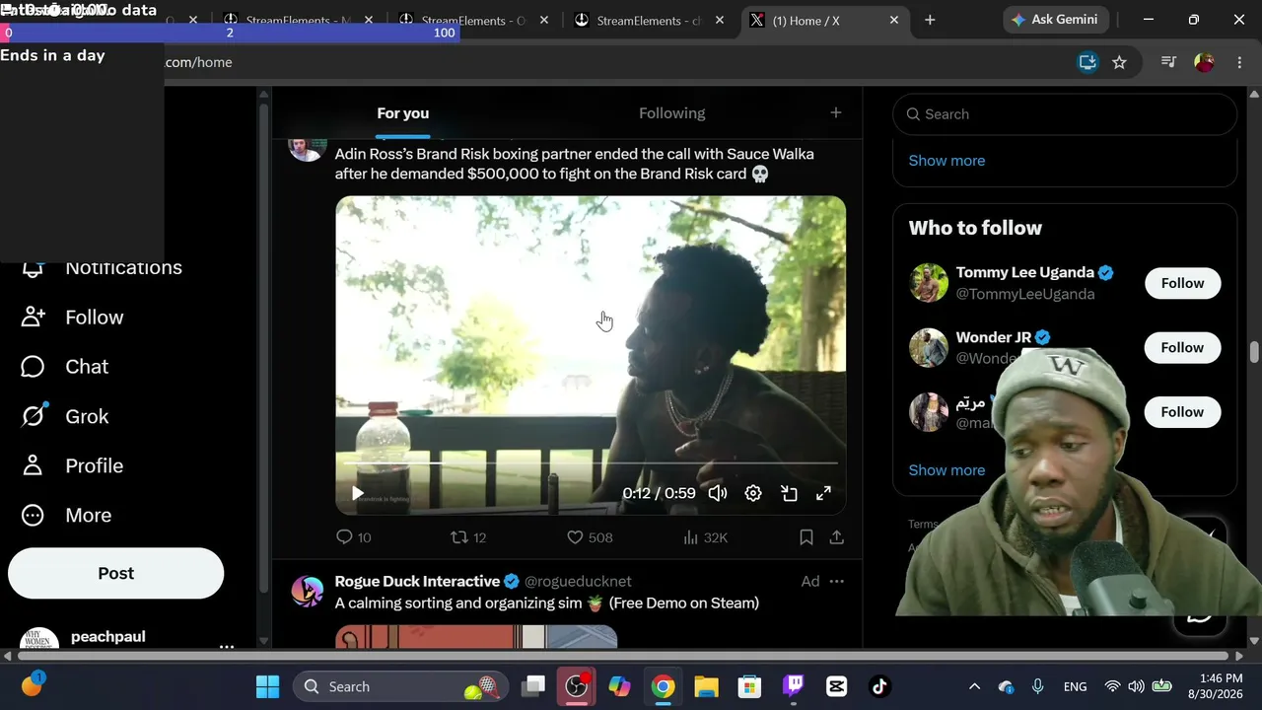View analytics for the 32K views post
Viewport: 1262px width, 710px height.
[705, 537]
